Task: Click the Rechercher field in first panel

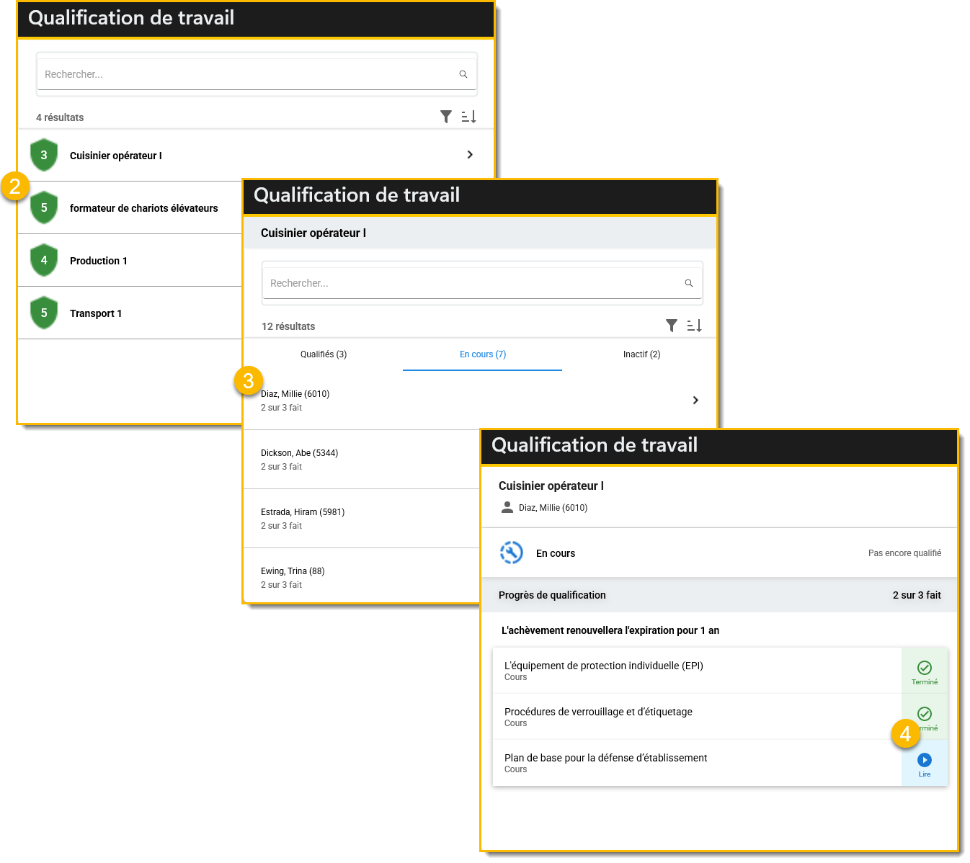Action: coord(245,74)
